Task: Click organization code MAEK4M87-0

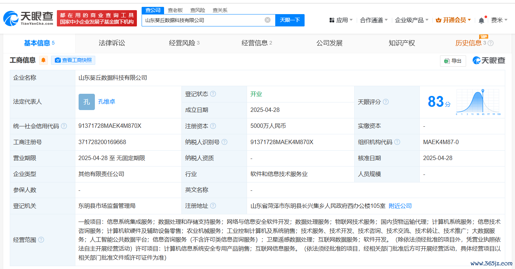Action: [x=441, y=142]
